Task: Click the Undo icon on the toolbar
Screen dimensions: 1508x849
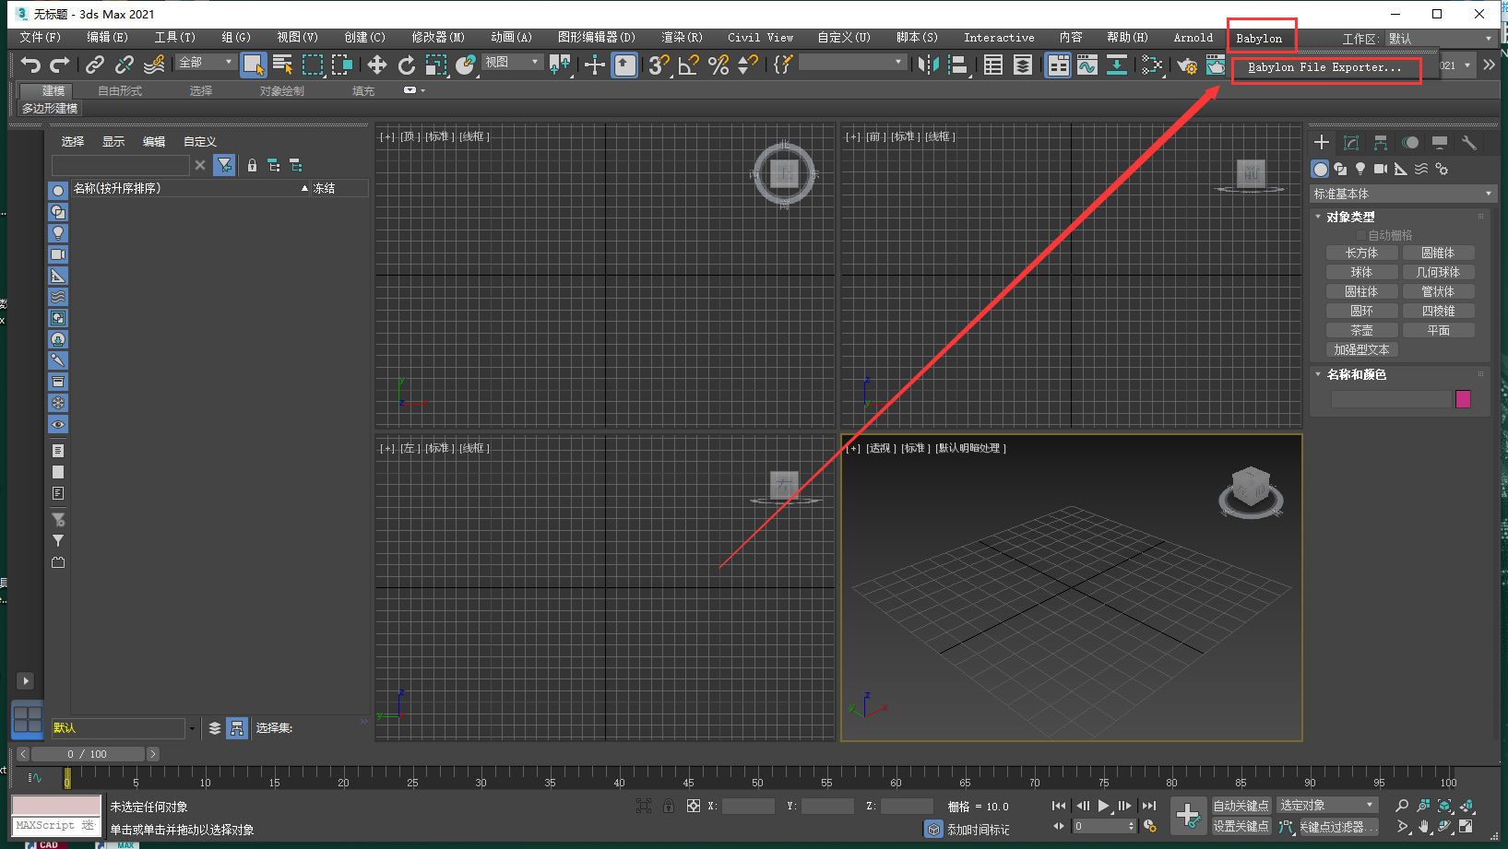Action: [30, 65]
